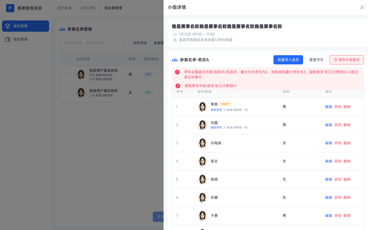Click the red alert icon on 首轮序号冲突 message

coord(178,86)
